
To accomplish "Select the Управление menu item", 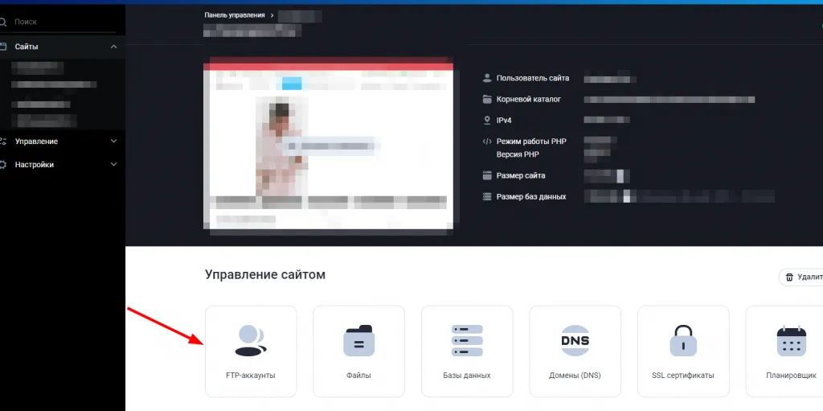I will tap(36, 142).
